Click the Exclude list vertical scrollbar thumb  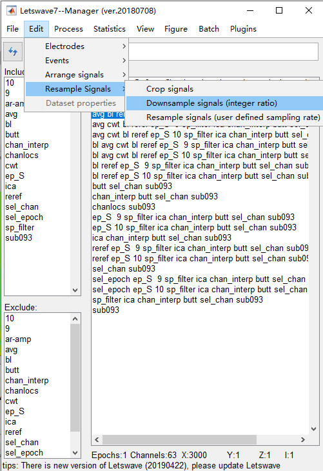tap(75, 377)
